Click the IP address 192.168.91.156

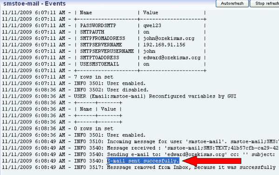click(164, 45)
